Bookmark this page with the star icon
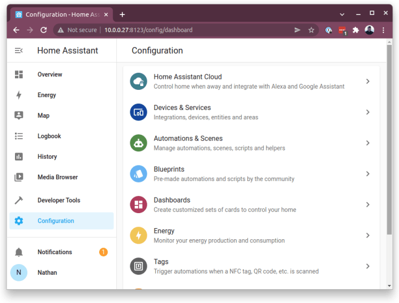The image size is (399, 303). coord(311,30)
